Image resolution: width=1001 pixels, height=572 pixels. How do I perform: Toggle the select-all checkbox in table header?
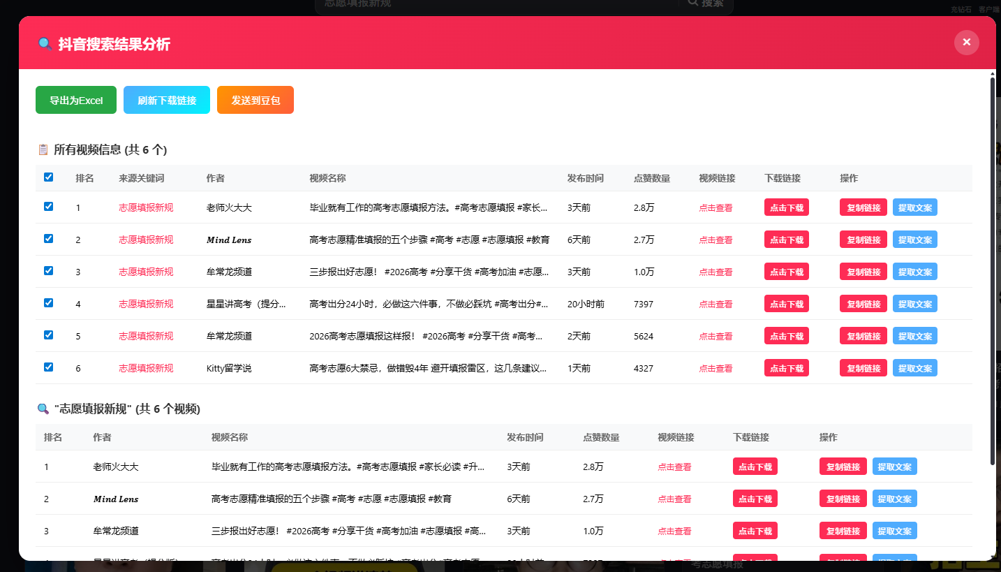[49, 177]
